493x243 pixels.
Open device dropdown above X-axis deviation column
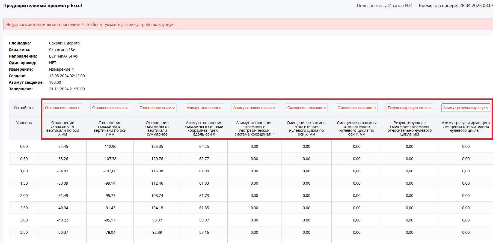click(x=63, y=108)
